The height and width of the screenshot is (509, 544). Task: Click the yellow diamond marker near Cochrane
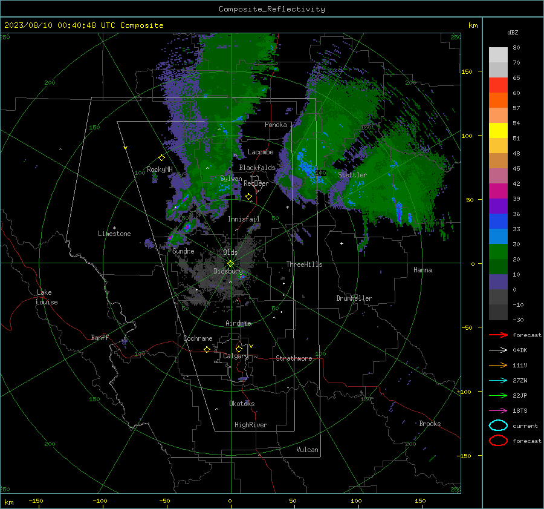(x=207, y=350)
